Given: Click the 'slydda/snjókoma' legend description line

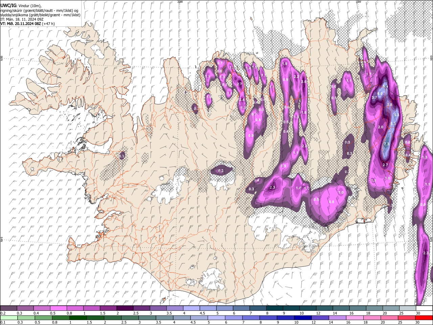Looking at the screenshot, I should (x=40, y=15).
